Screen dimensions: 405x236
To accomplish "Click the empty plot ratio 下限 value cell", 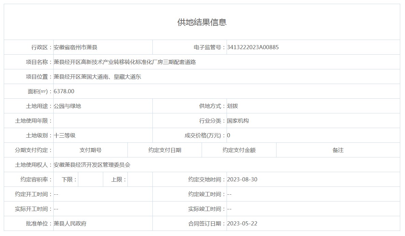I will [x=91, y=180].
